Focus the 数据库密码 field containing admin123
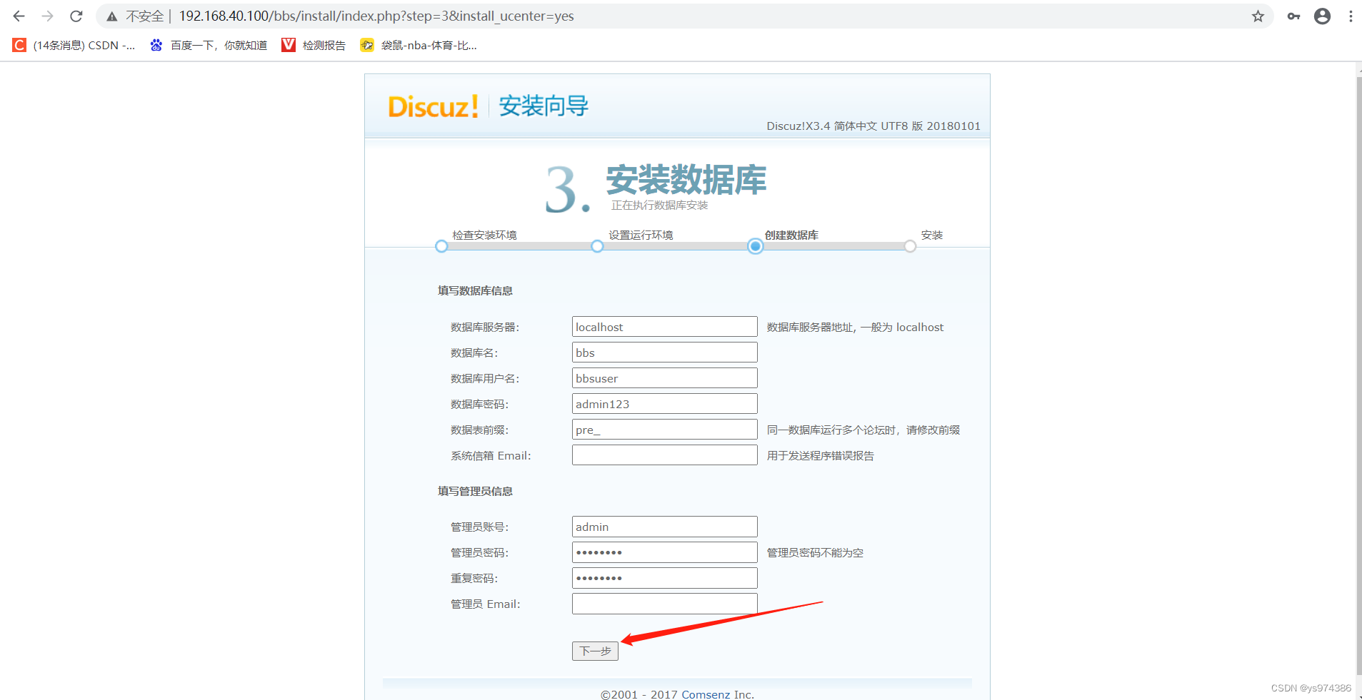This screenshot has height=700, width=1362. point(664,404)
